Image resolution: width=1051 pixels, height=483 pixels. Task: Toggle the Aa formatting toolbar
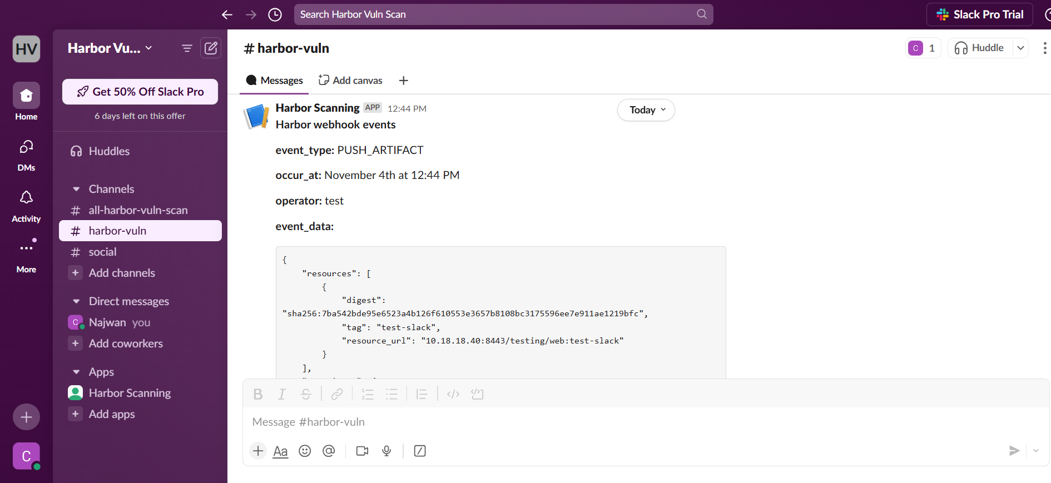coord(280,451)
